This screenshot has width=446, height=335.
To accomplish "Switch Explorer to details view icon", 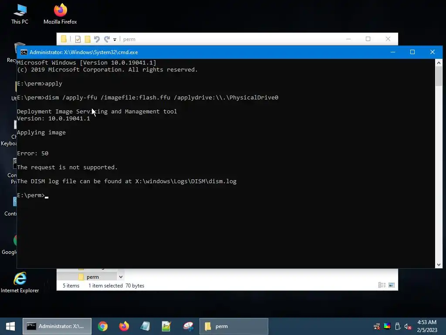I will coord(382,285).
